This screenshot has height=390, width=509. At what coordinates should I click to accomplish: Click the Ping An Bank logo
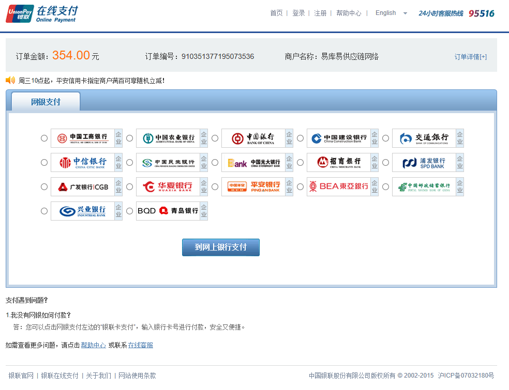click(x=253, y=186)
